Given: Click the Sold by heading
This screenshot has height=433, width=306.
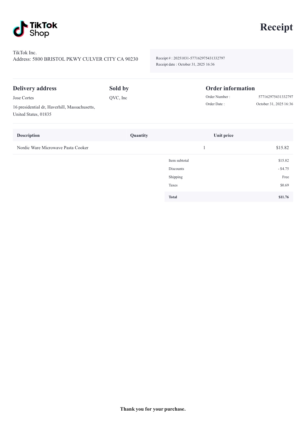Looking at the screenshot, I should (x=119, y=88).
